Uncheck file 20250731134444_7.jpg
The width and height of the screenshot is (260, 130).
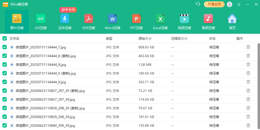pos(5,47)
